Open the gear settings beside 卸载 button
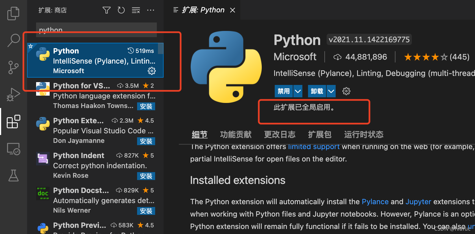 346,91
